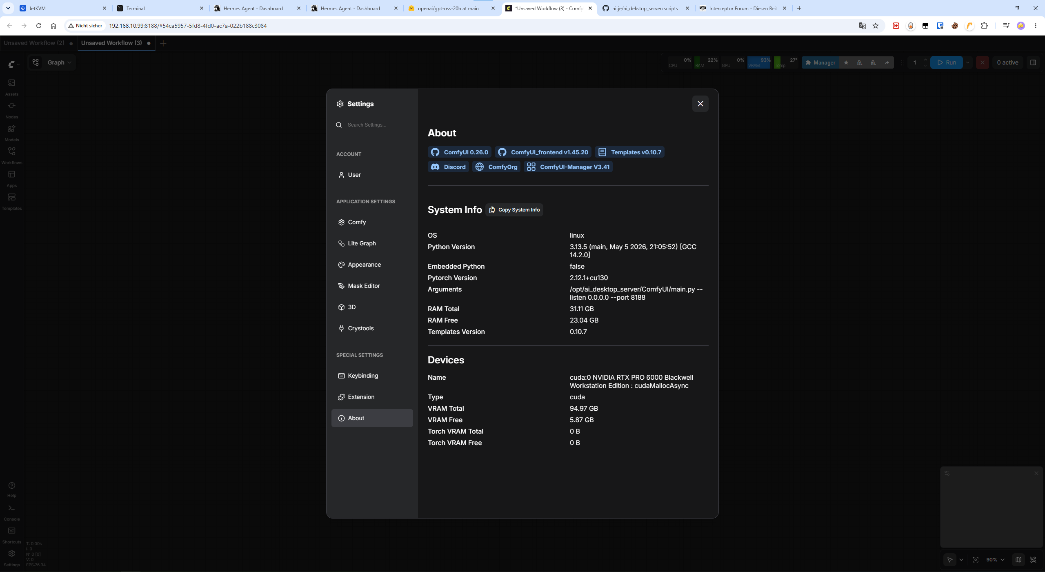1045x572 pixels.
Task: Click the Search Settings input field
Action: (x=372, y=125)
